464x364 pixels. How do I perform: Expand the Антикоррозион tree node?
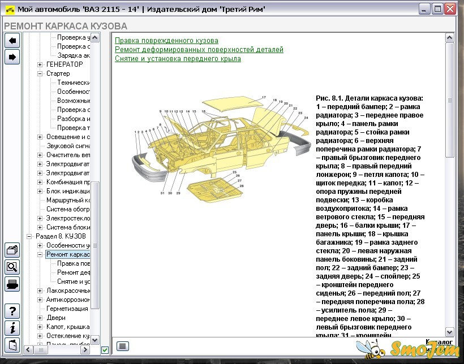tap(40, 300)
